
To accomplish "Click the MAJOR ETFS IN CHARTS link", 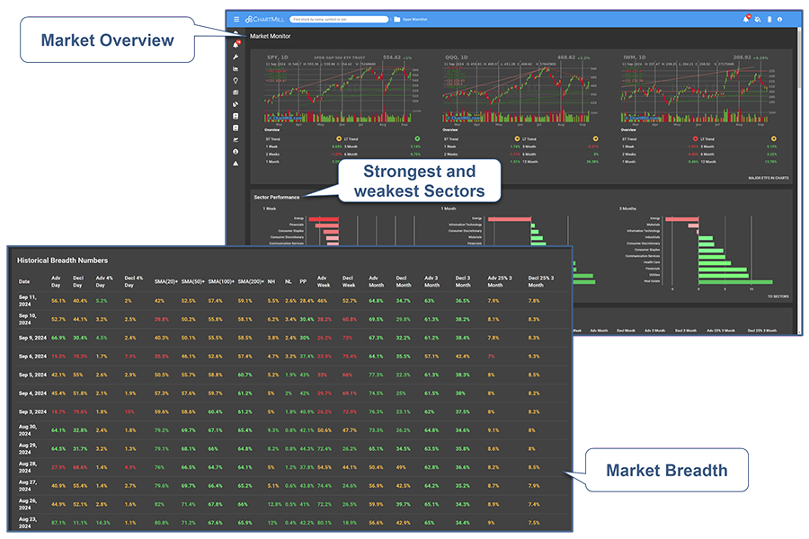I will pos(769,179).
